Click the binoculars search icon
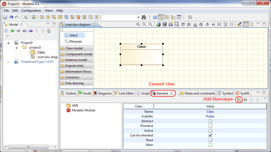This screenshot has height=152, width=271. pos(144,17)
